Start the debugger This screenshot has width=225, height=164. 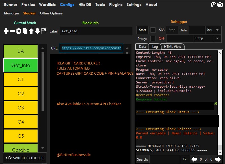click(x=142, y=30)
